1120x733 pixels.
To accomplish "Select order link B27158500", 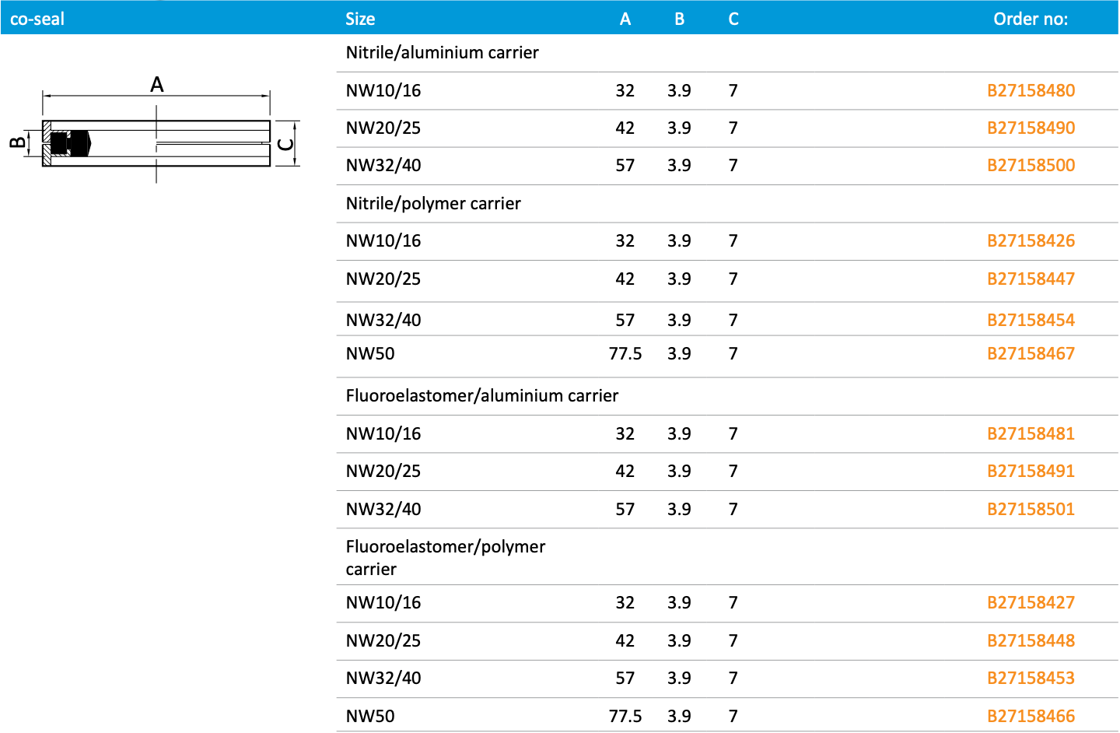I will [x=1031, y=165].
